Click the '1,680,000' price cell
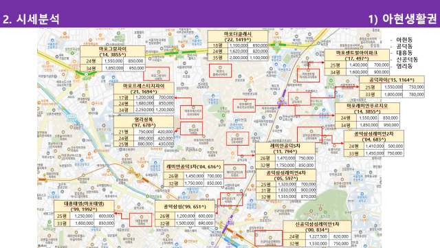This screenshot has width=440, height=248. (x=144, y=103)
